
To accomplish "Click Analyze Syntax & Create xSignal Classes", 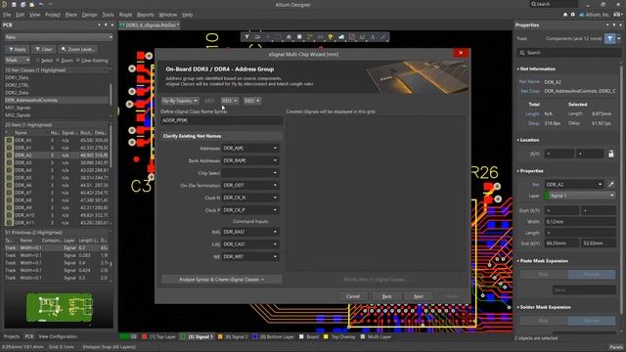I will click(222, 280).
